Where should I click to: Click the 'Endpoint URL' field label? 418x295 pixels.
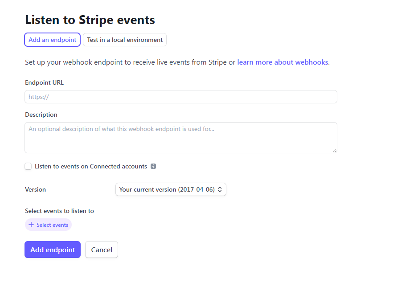(45, 82)
